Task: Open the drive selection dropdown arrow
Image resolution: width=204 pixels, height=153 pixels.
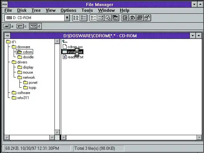Action: (x=67, y=18)
